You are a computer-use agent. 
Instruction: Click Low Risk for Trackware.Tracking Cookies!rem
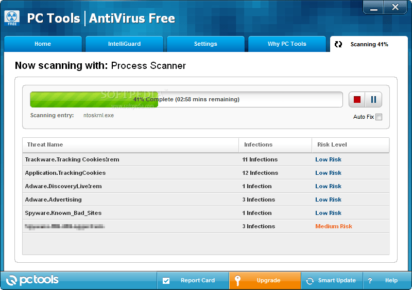click(328, 159)
